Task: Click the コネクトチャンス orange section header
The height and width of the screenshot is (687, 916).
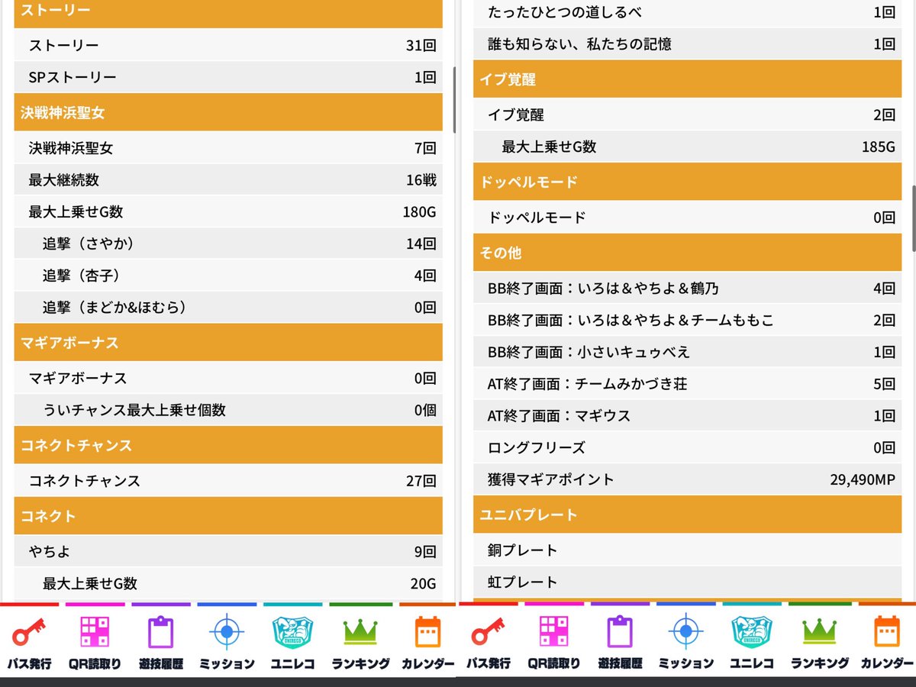Action: 228,445
